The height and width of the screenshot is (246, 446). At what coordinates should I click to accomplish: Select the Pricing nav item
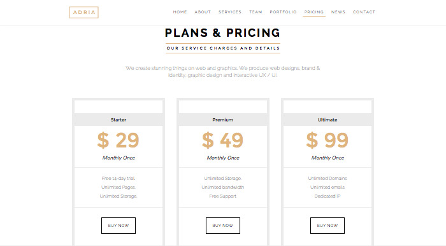click(x=314, y=12)
